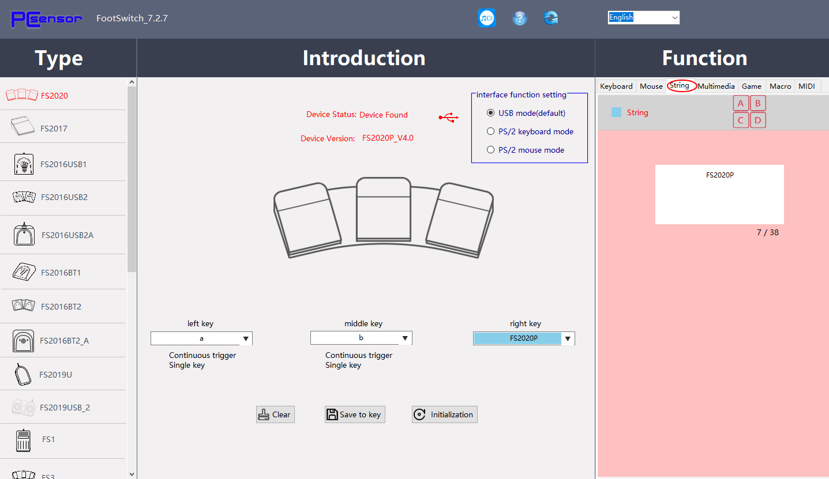Click the scroll down arrow in Type list

pyautogui.click(x=132, y=474)
